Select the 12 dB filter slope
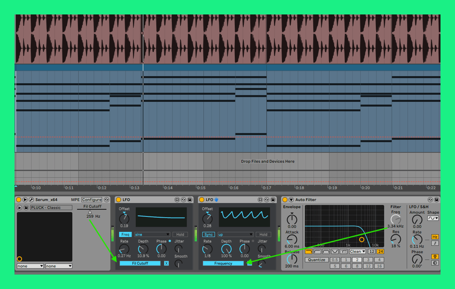The width and height of the screenshot is (455, 289). pos(372,251)
